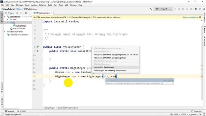Click the lock read-only icon in the status bar

(200, 115)
